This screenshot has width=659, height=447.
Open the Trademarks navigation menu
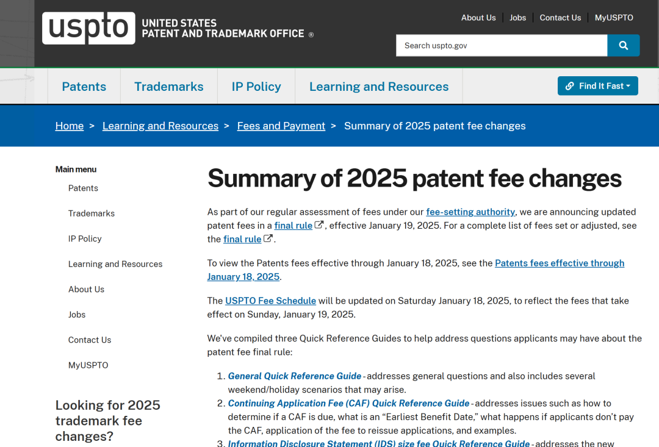[169, 87]
